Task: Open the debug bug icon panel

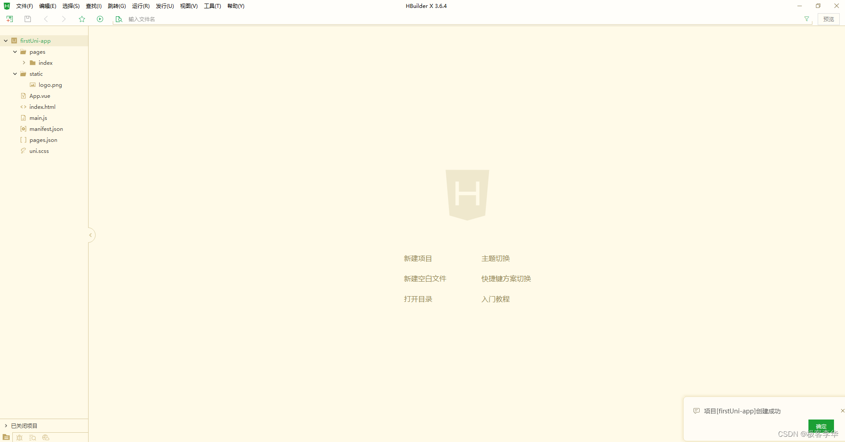Action: [19, 438]
